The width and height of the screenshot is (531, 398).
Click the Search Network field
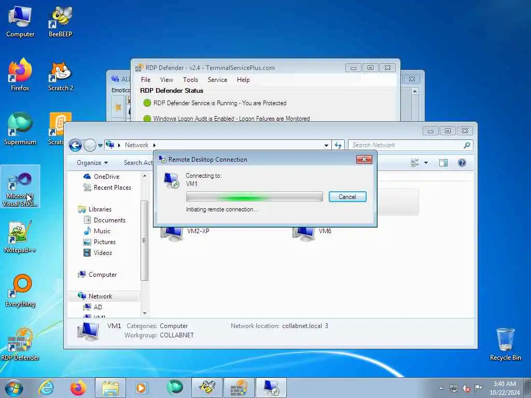[x=411, y=145]
